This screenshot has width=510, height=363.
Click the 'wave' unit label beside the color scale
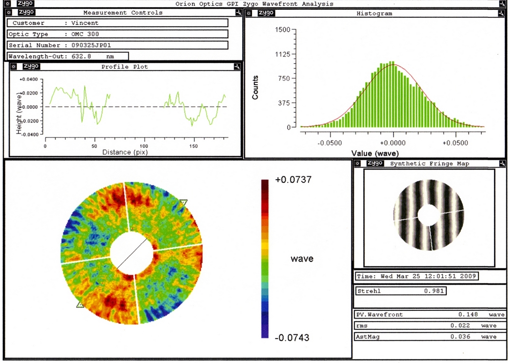(x=302, y=259)
